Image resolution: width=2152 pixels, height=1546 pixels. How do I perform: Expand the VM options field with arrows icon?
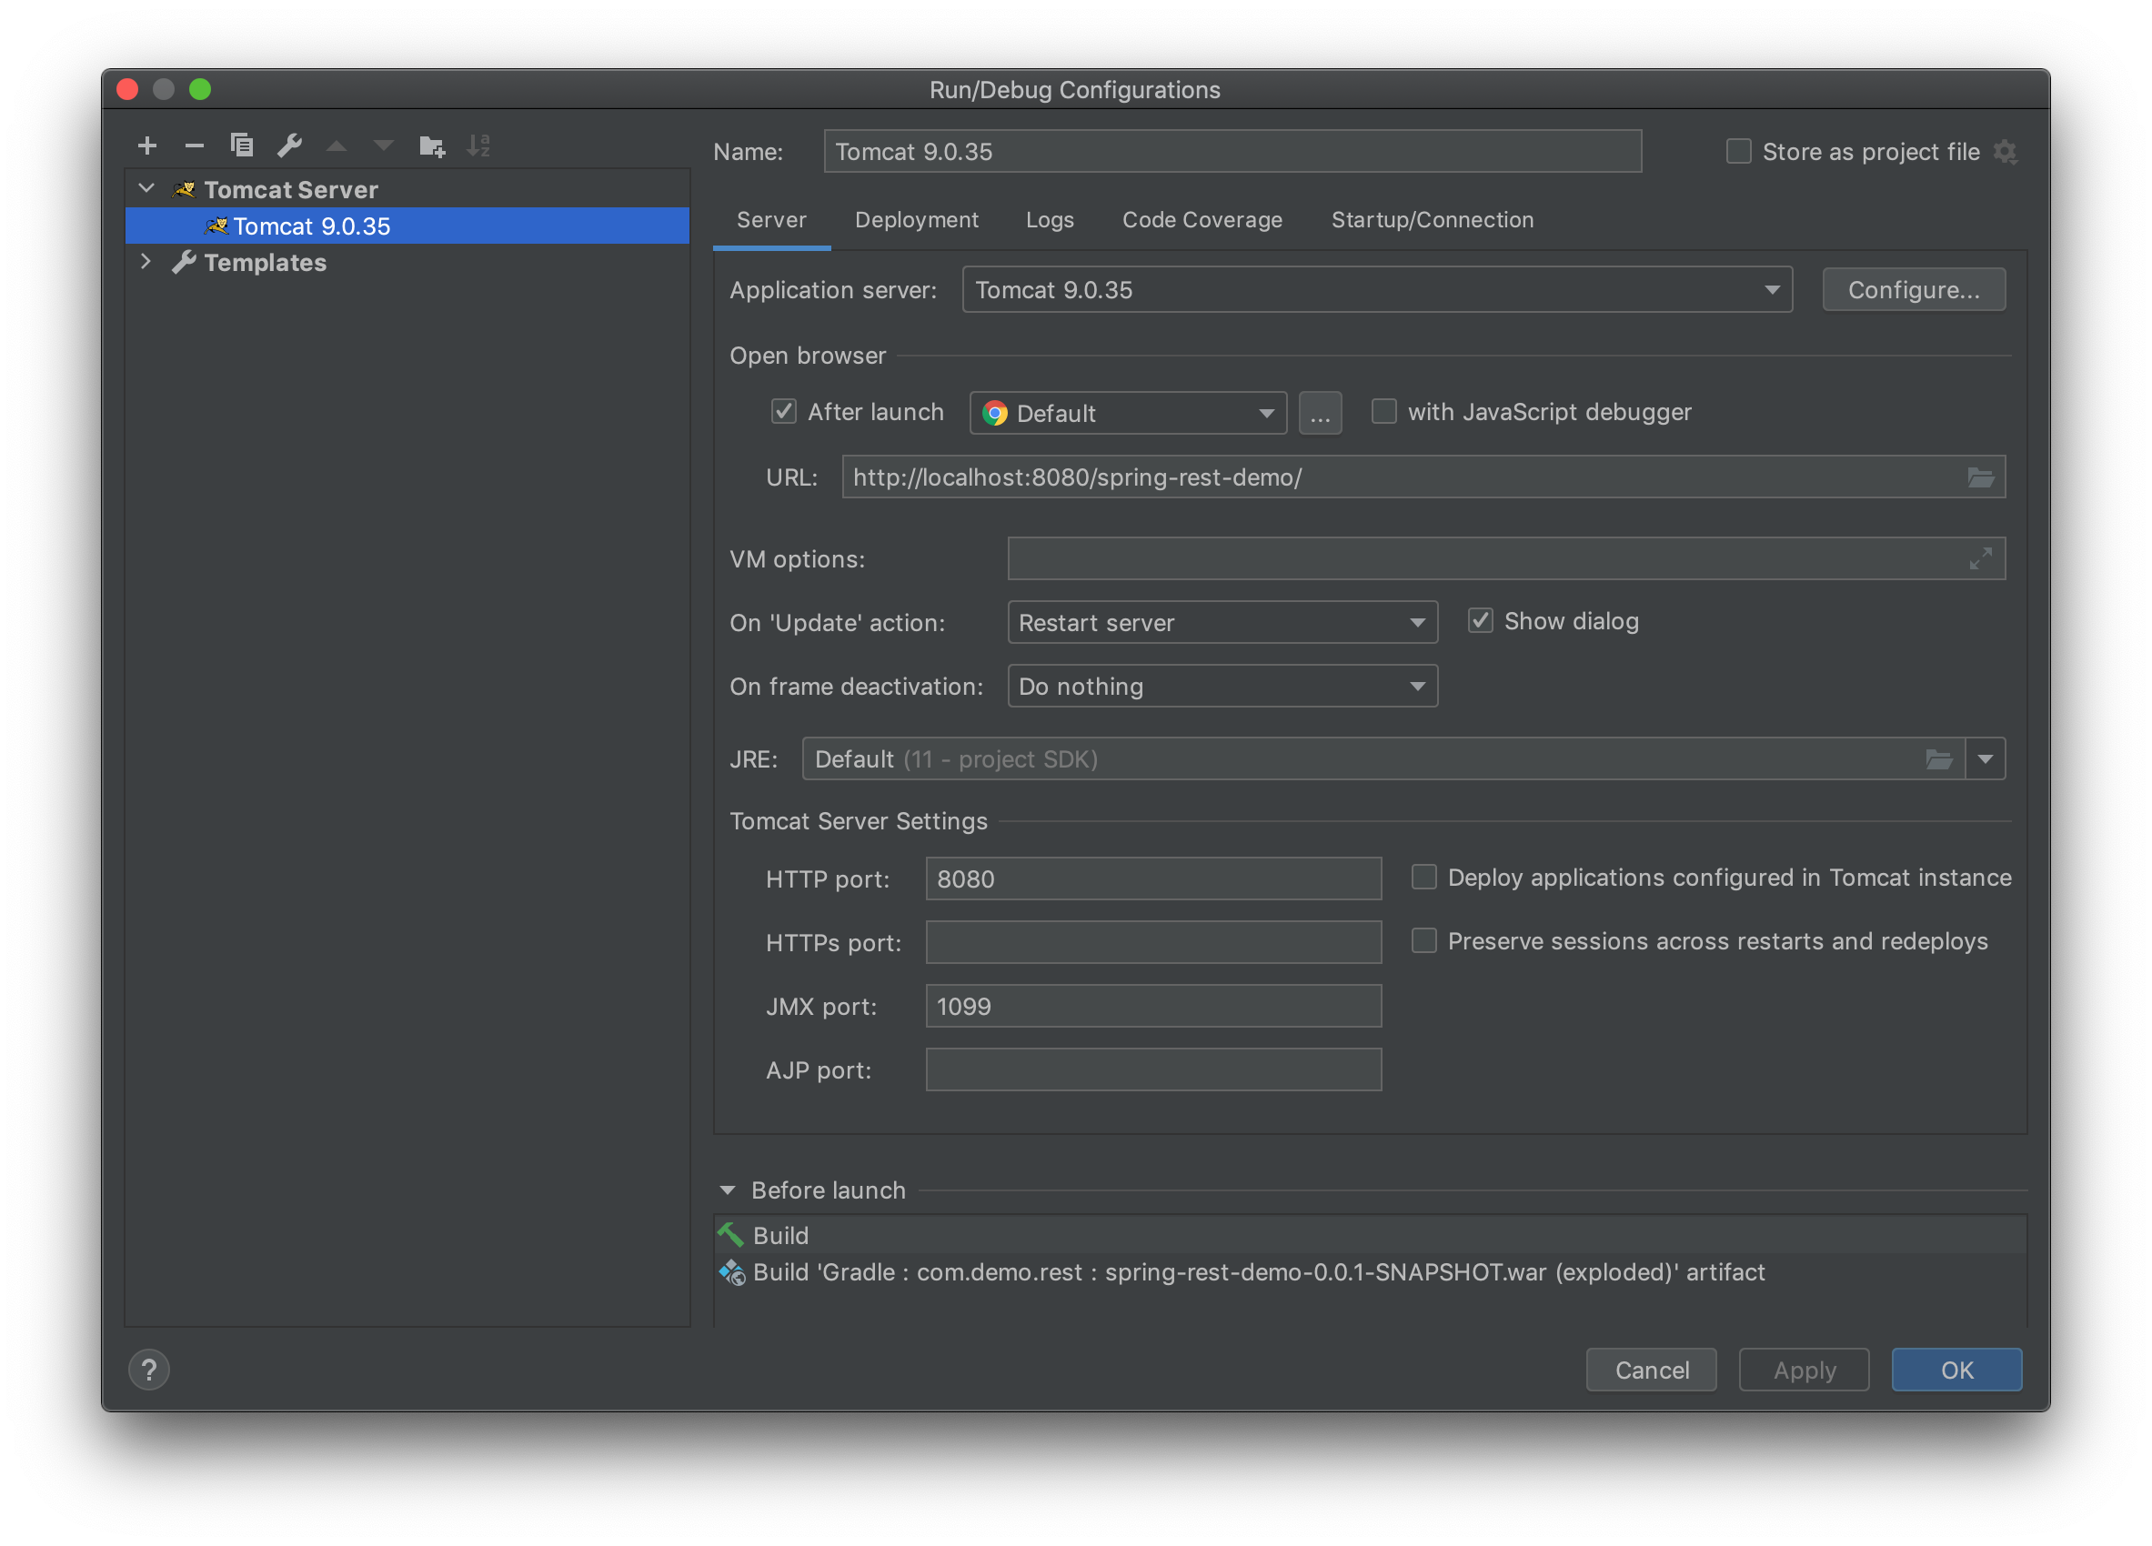(x=1980, y=559)
